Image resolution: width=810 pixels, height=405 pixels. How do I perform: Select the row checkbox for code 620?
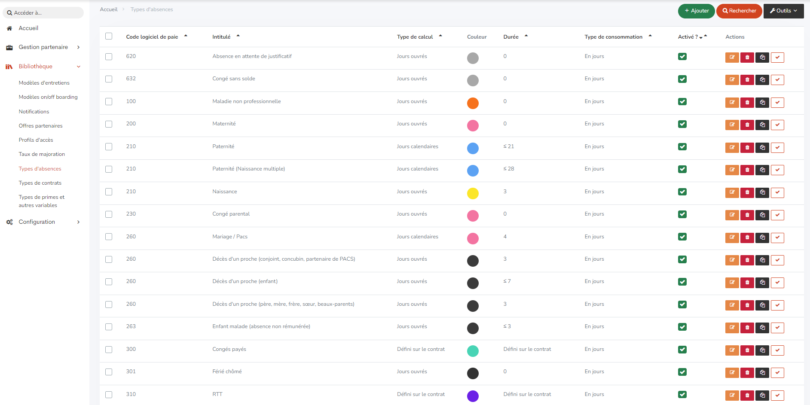[109, 57]
